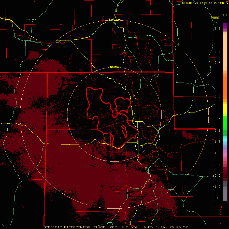This screenshot has height=229, width=229.
Task: Click the "[PHAS]" unit label
Action: point(215,18)
